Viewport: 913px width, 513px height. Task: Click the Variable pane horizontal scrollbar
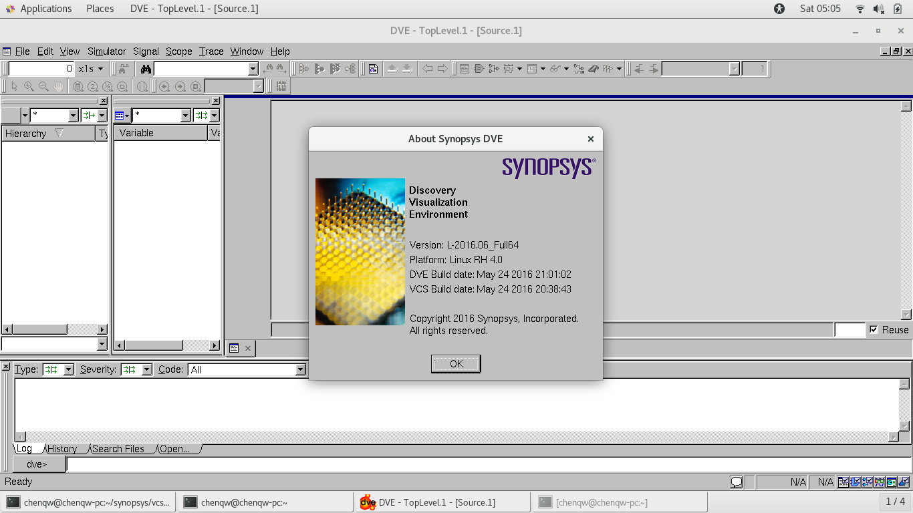pos(167,345)
